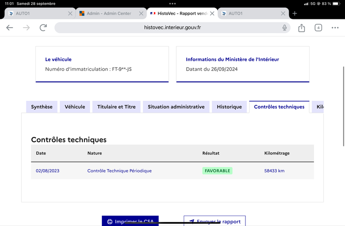
Task: Open the Synthèse tab
Action: (x=42, y=107)
